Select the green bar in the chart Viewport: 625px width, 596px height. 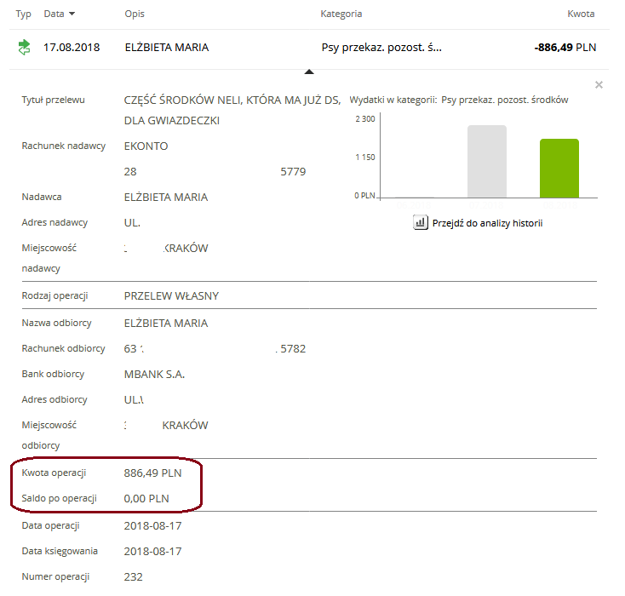click(559, 169)
